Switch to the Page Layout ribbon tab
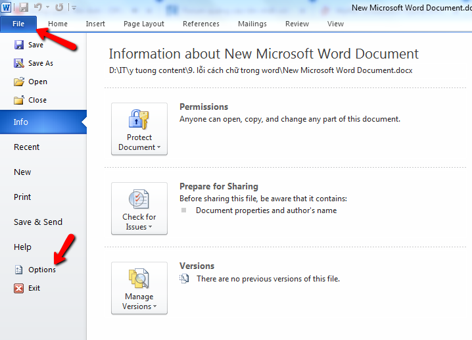Screen dimensions: 472x340 point(144,24)
